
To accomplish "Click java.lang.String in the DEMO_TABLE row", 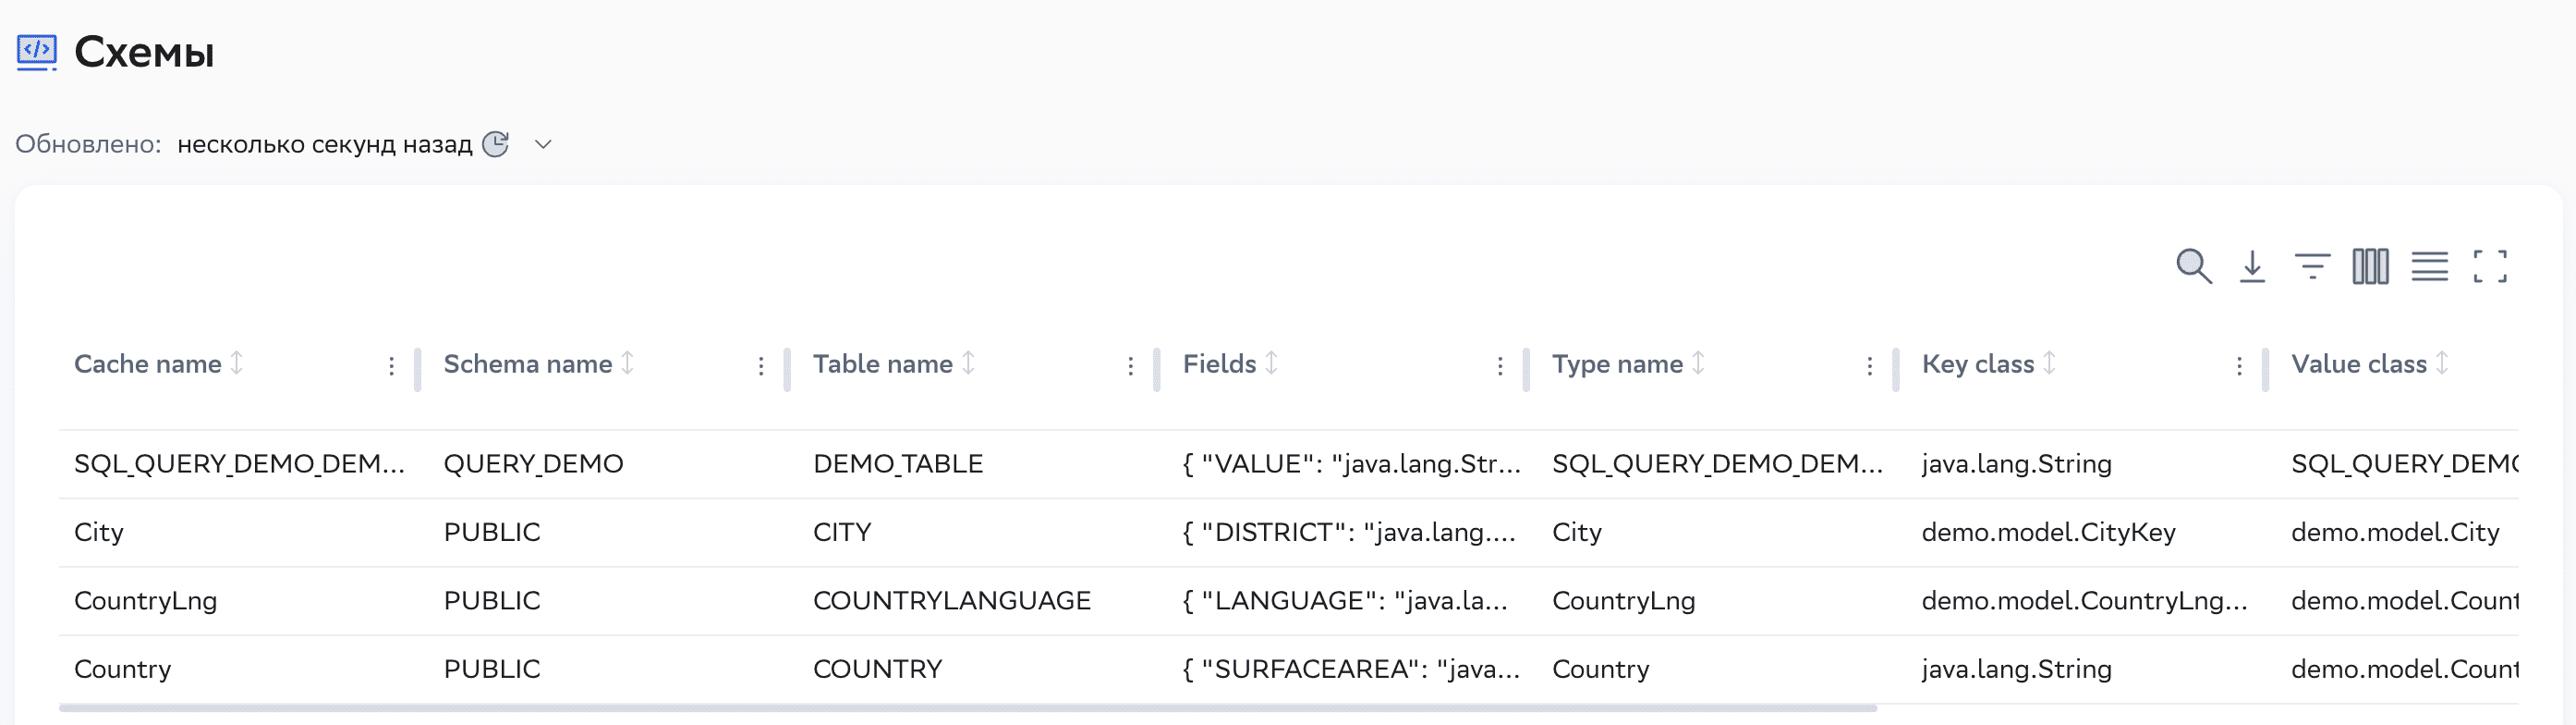I will [x=2017, y=463].
